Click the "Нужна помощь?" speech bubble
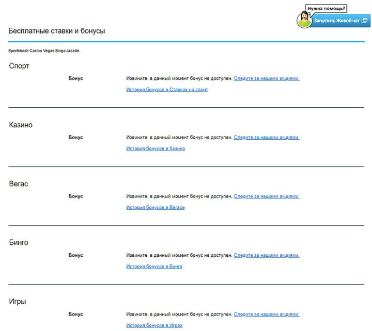372x331 pixels. [x=326, y=8]
